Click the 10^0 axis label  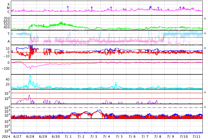pos(7,131)
